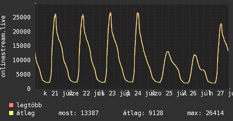Click the 20000 y-axis label
The height and width of the screenshot is (121, 233).
click(x=21, y=32)
